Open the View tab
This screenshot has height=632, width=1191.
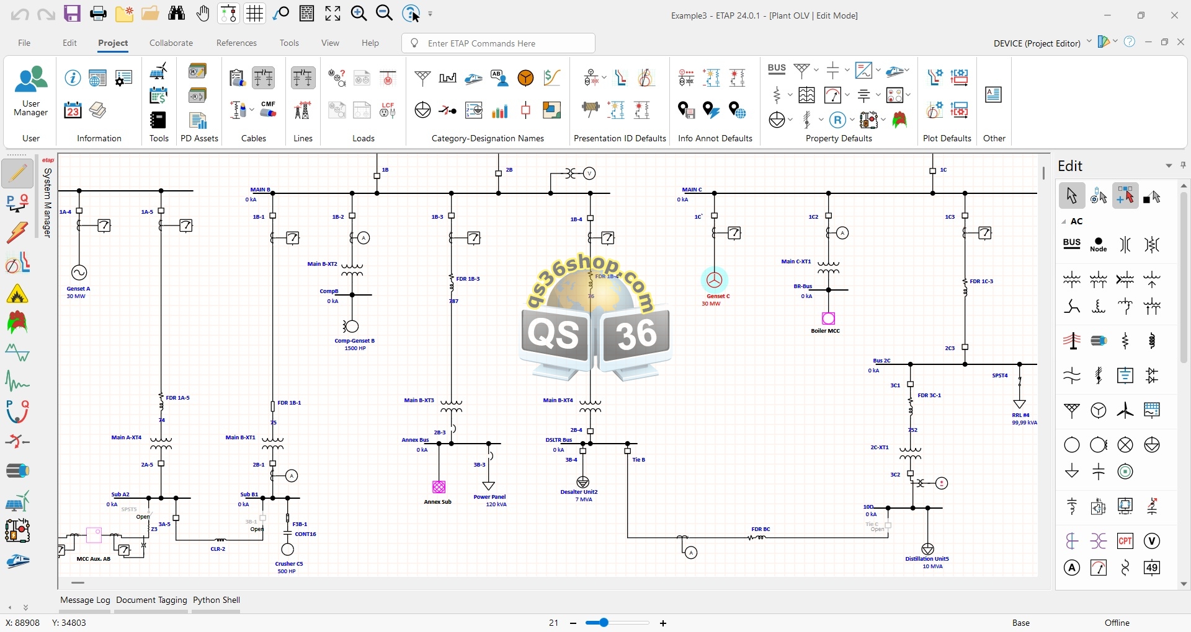pos(330,43)
